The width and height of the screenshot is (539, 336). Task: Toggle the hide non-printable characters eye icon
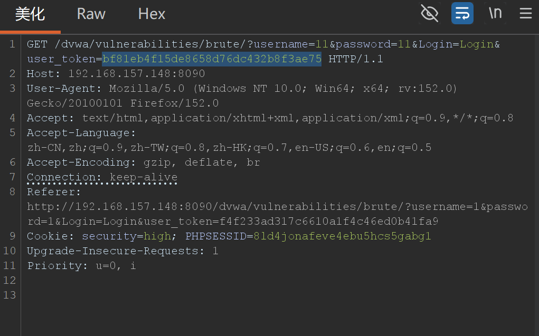[430, 13]
